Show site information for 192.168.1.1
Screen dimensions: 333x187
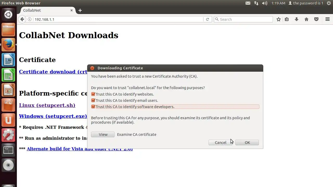[30, 19]
